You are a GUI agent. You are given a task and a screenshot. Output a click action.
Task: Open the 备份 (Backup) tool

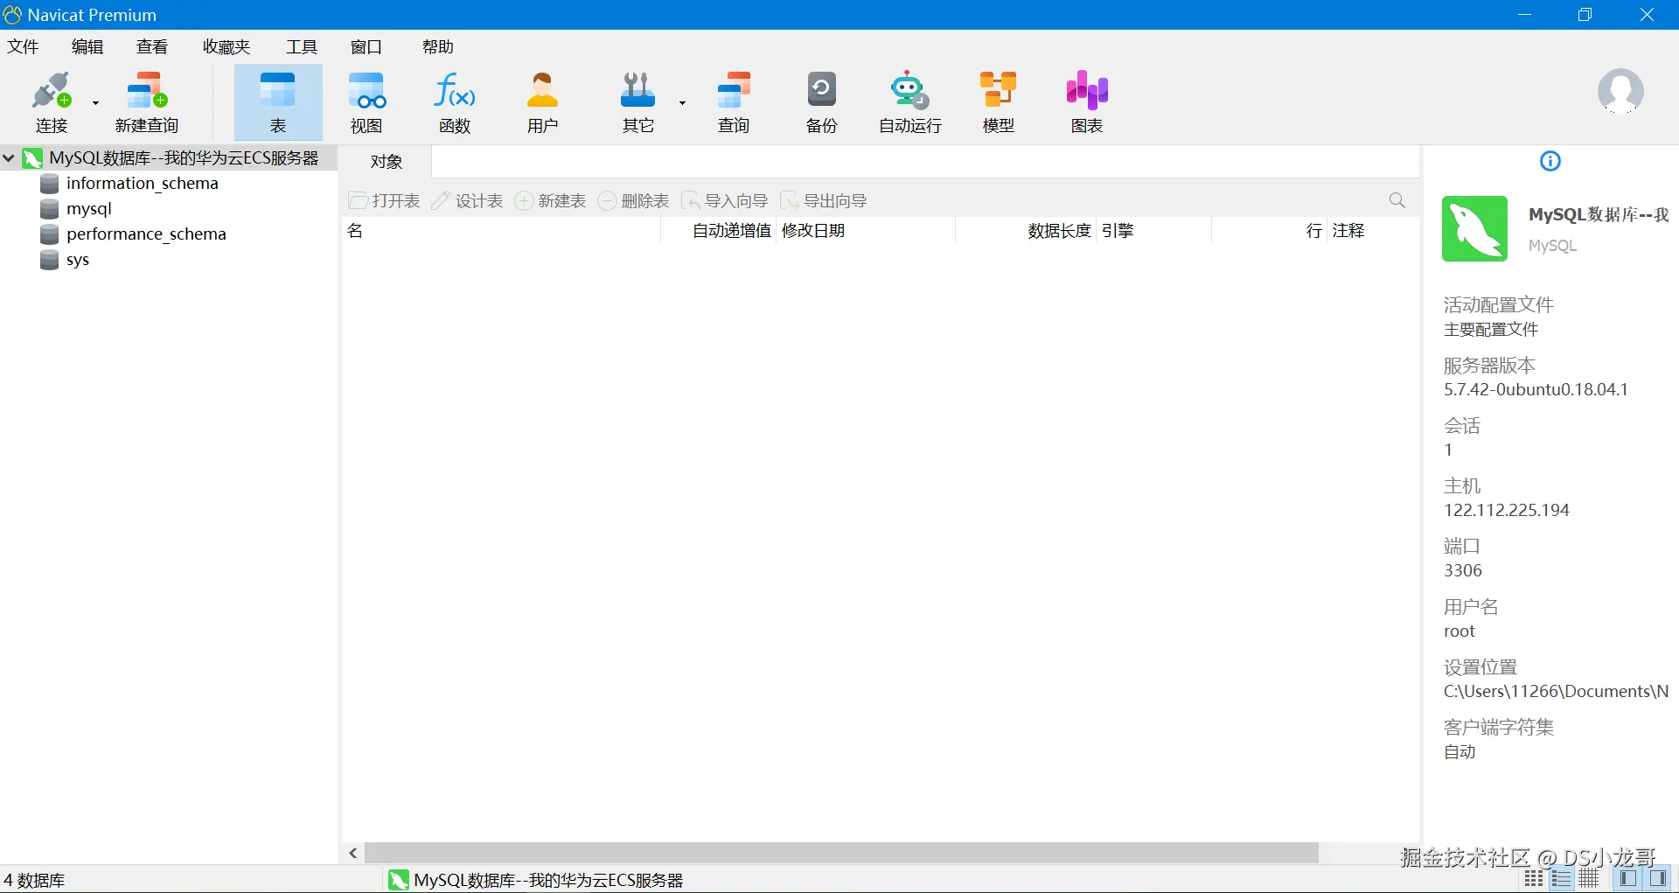[x=821, y=102]
